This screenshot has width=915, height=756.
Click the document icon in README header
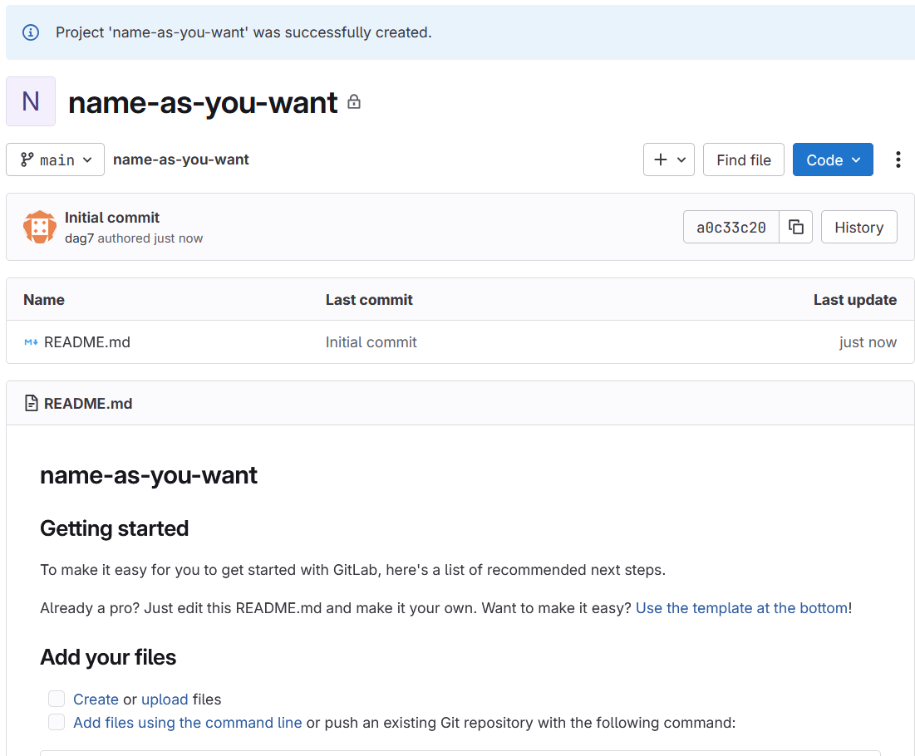(x=32, y=403)
